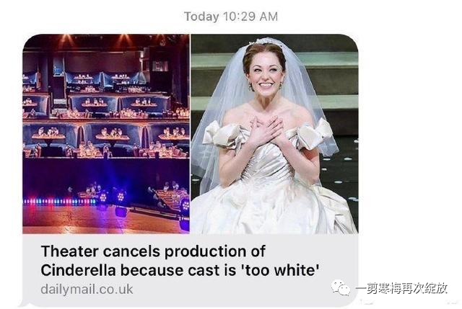Click the message bubble tail at bottom-left corner

click(24, 304)
